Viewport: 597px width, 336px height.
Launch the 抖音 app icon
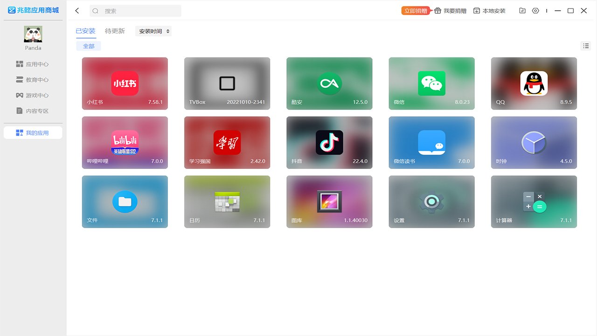(329, 142)
